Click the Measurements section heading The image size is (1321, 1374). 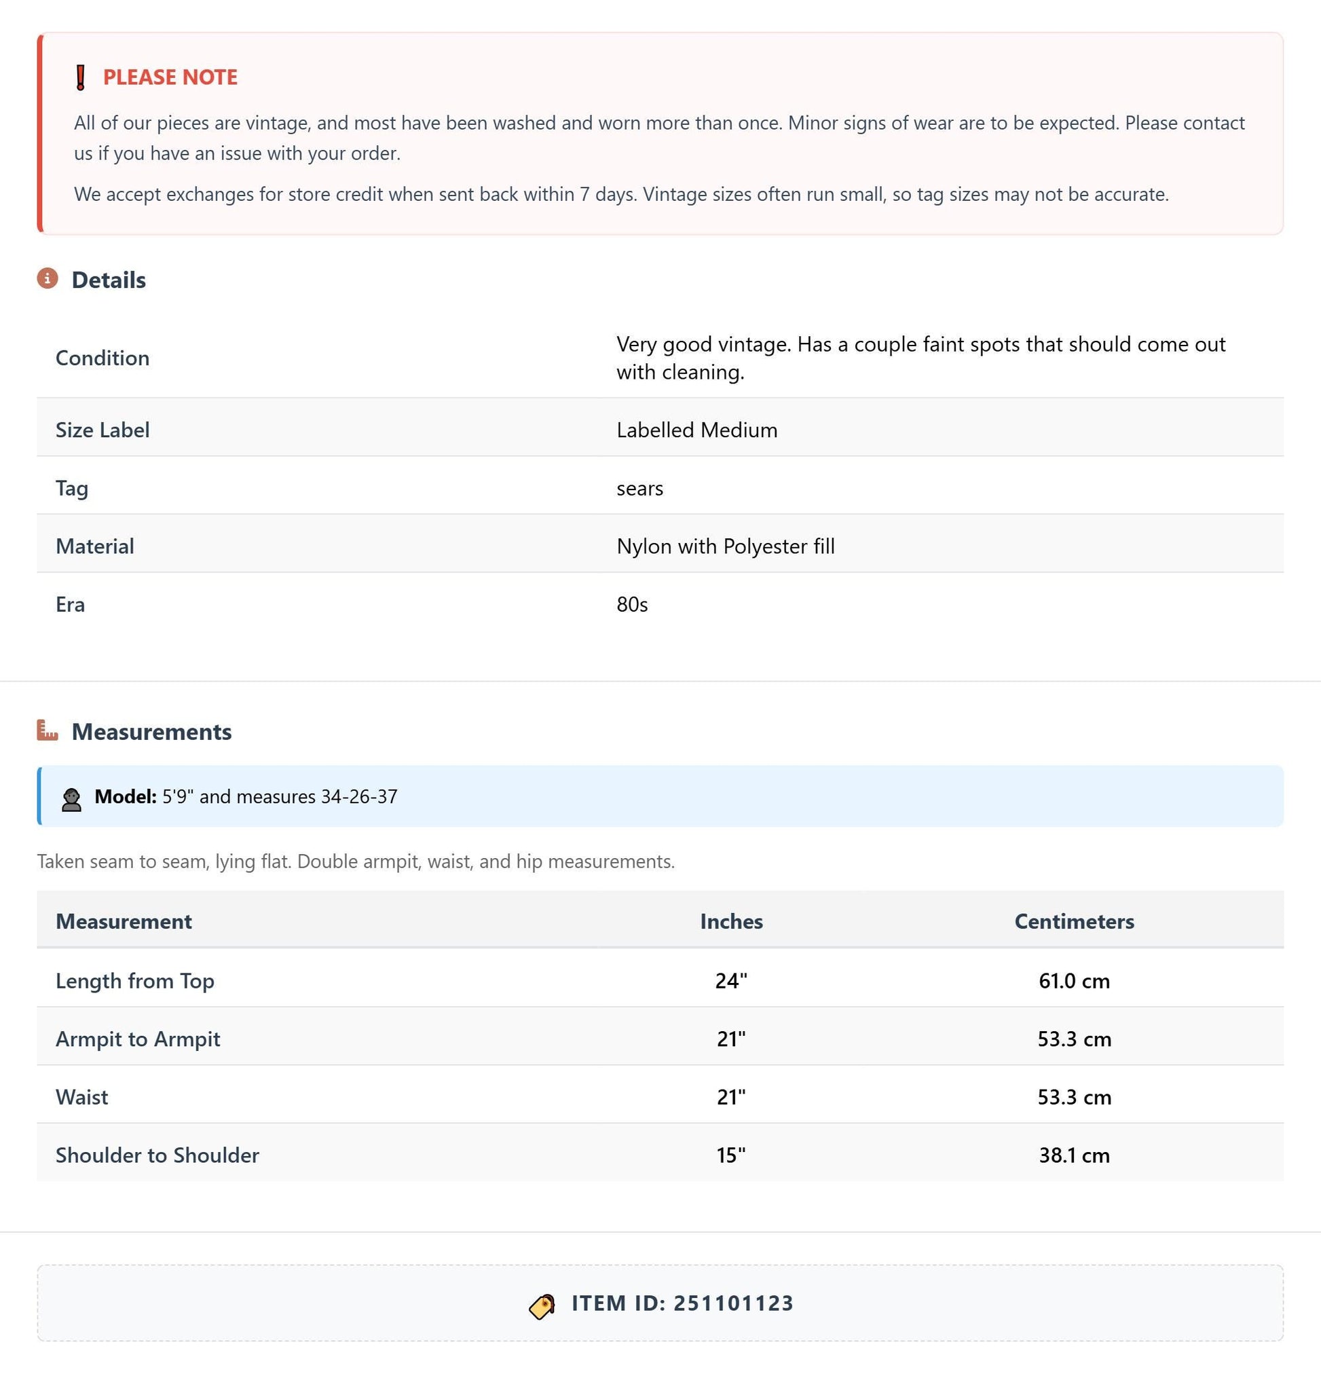coord(151,732)
